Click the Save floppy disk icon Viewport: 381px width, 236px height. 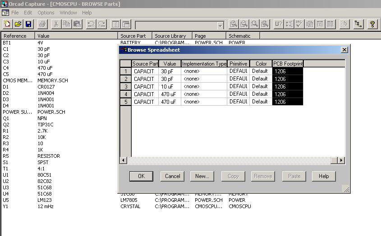(x=28, y=24)
